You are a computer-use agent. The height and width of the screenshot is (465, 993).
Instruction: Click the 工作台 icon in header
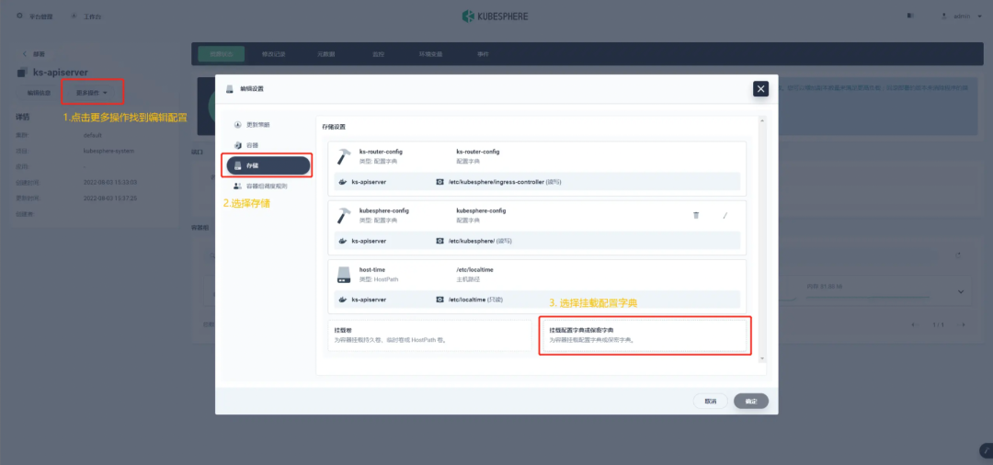point(74,16)
